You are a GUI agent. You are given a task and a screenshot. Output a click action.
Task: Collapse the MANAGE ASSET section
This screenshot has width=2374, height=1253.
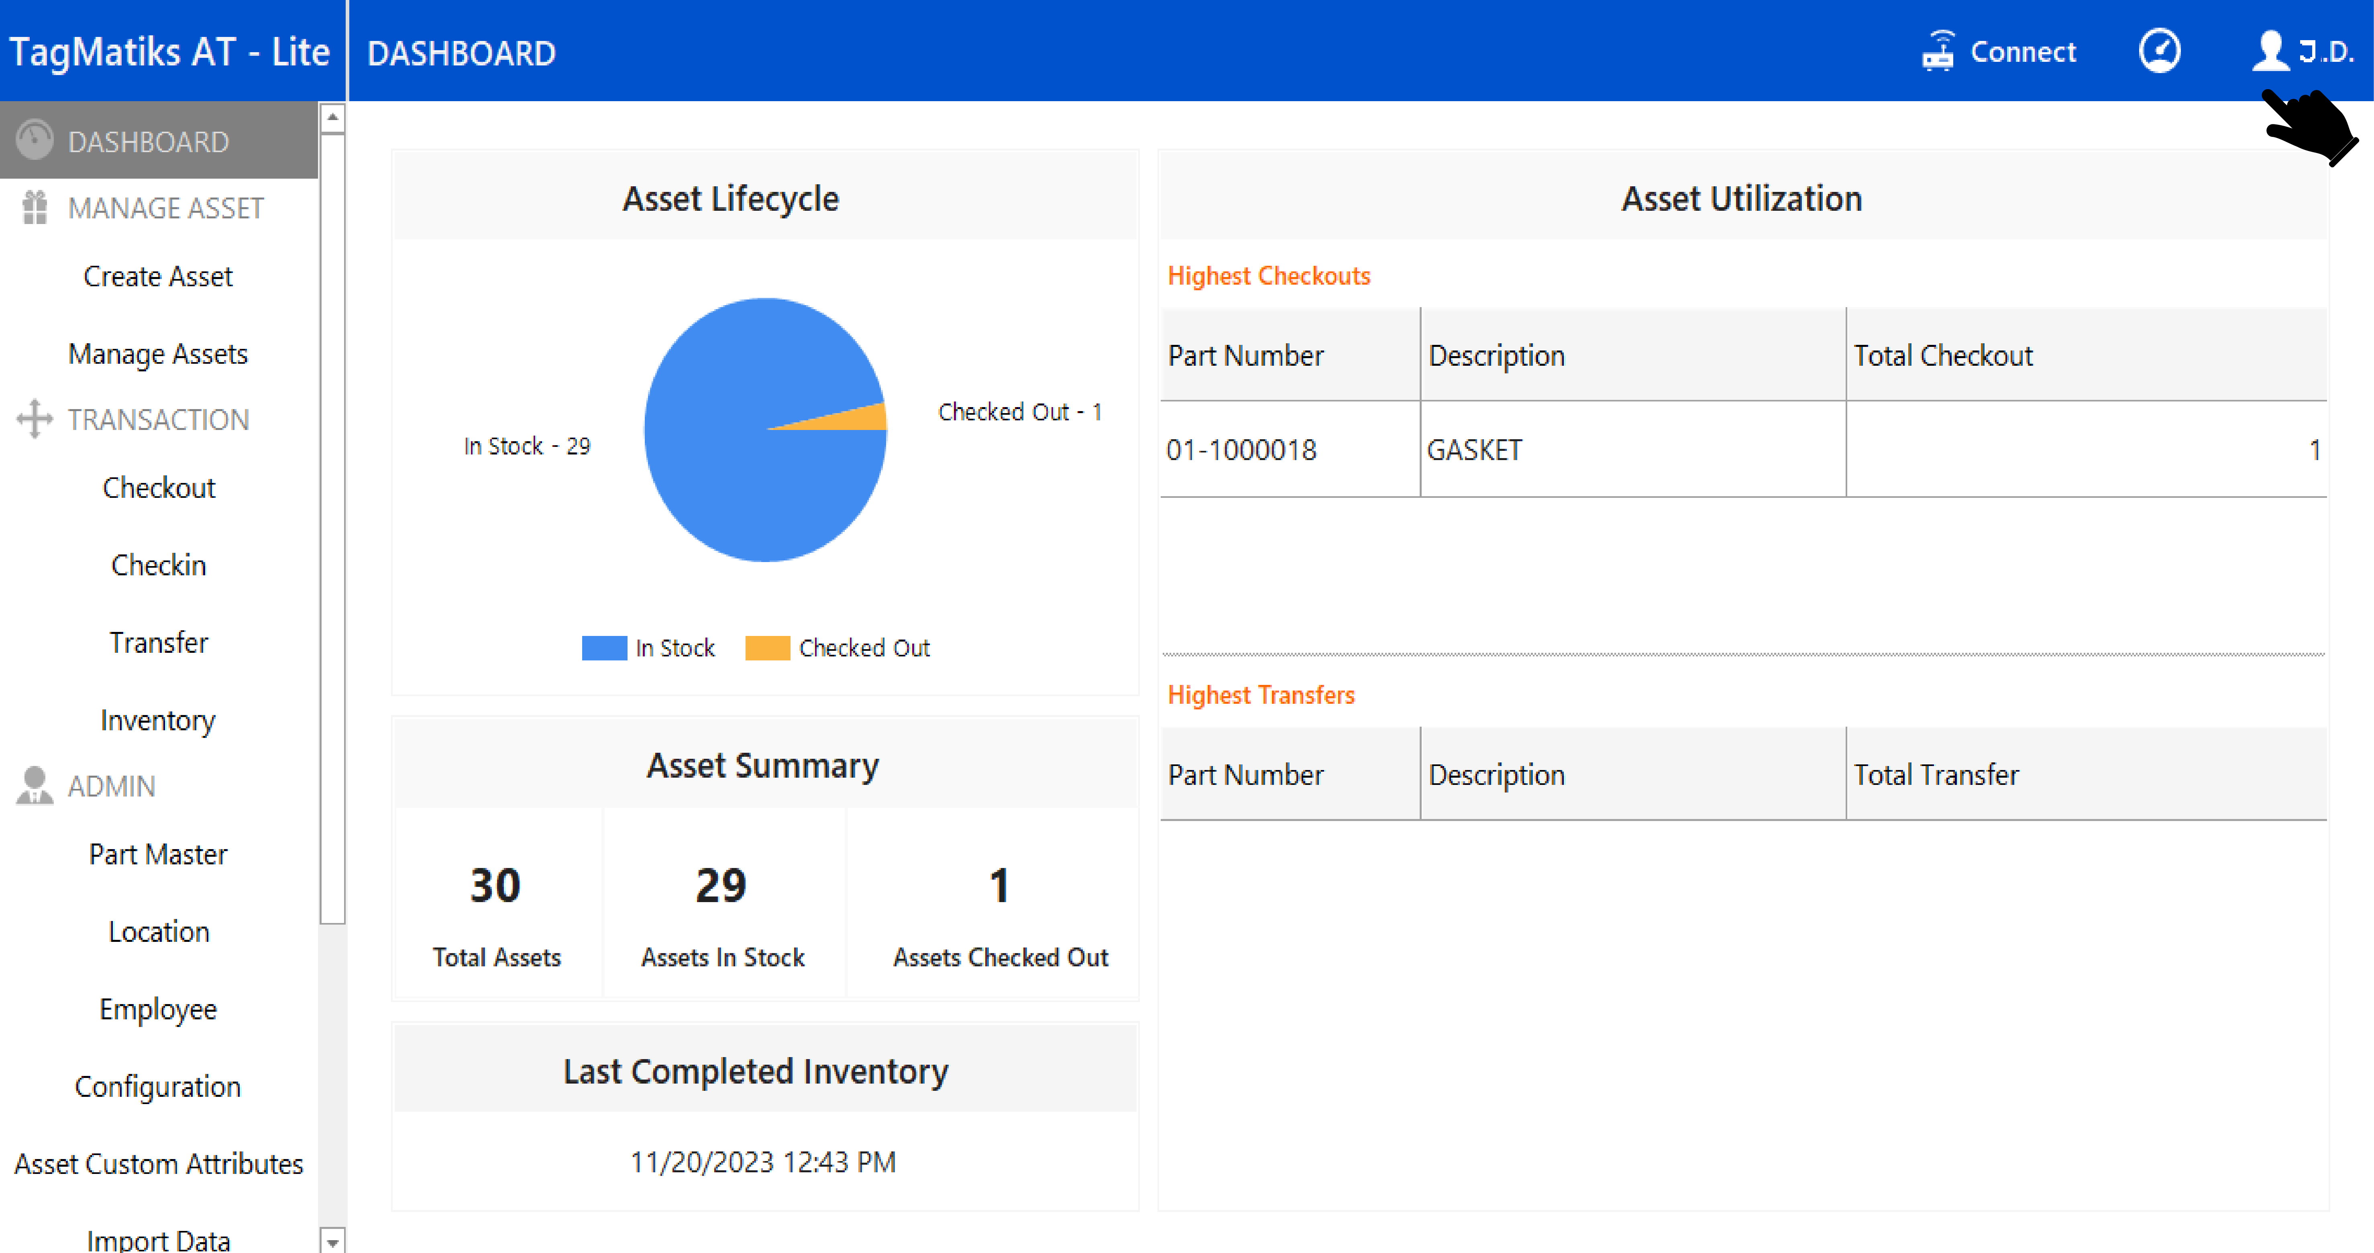(x=166, y=208)
